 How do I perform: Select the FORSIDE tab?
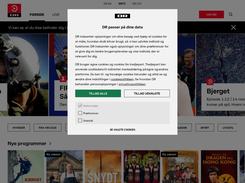(37, 15)
